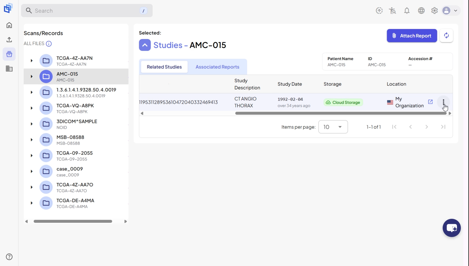
Task: Open the Items per page dropdown
Action: click(x=333, y=127)
